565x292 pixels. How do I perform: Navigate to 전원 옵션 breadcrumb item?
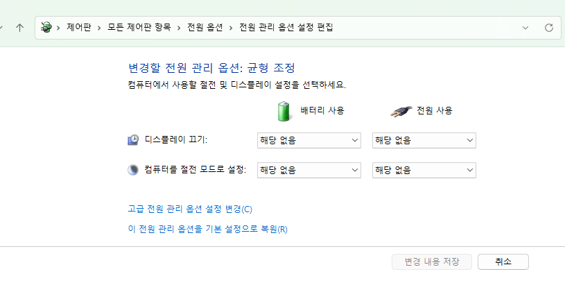point(205,28)
